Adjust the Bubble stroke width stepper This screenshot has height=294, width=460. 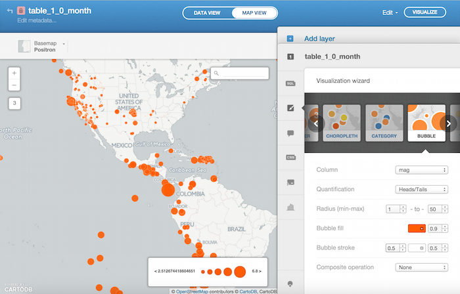pyautogui.click(x=403, y=248)
